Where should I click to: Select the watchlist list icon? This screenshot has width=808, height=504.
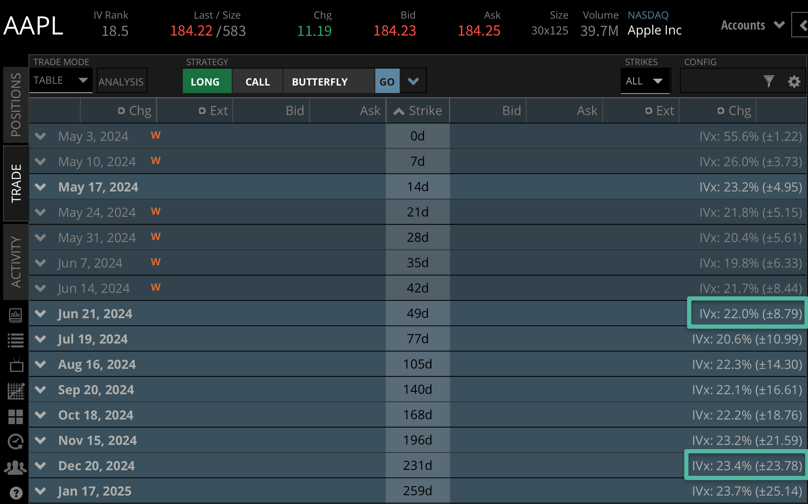click(x=16, y=340)
